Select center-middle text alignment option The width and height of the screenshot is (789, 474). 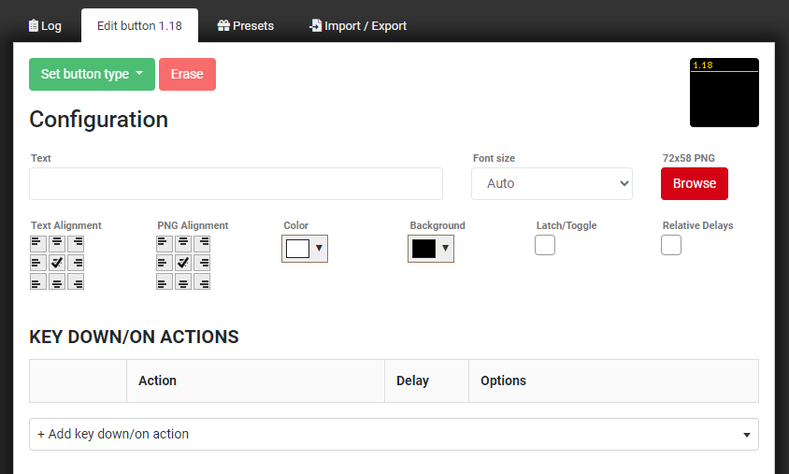click(57, 263)
